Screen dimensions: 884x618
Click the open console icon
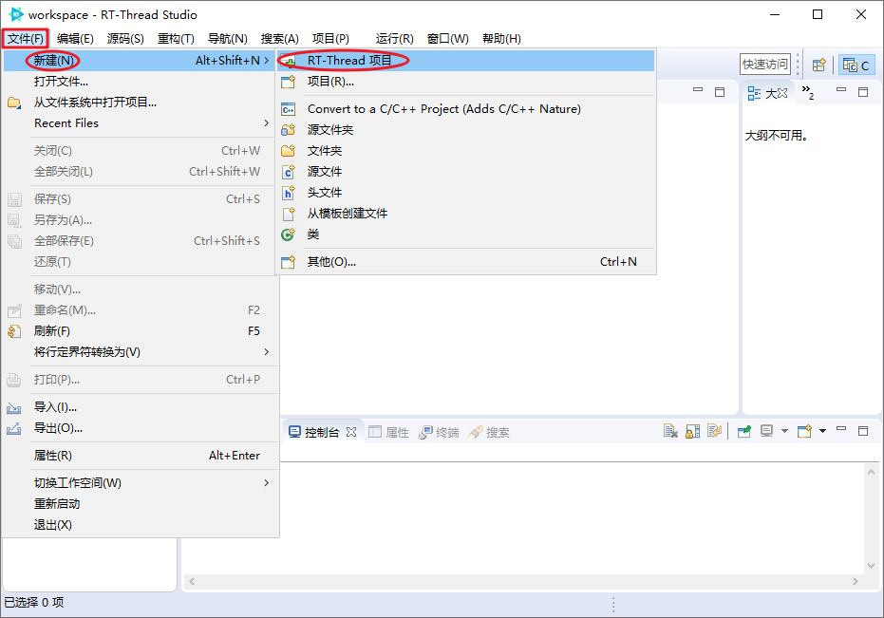pyautogui.click(x=804, y=431)
